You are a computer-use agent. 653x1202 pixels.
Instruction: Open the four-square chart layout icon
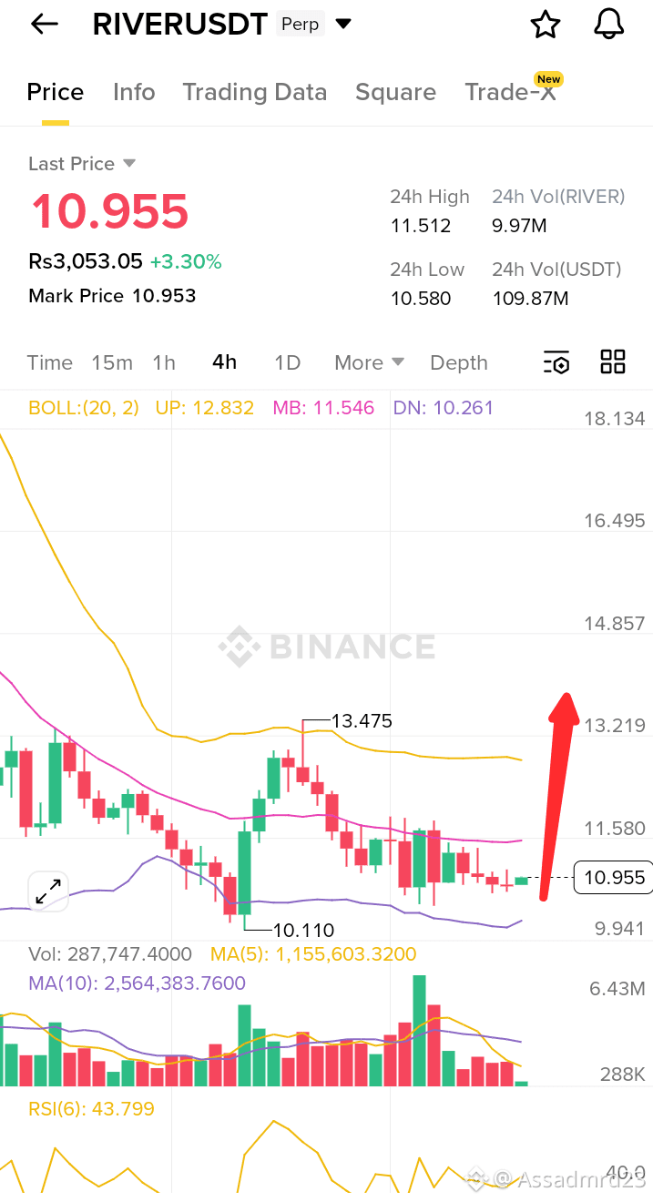[x=613, y=362]
